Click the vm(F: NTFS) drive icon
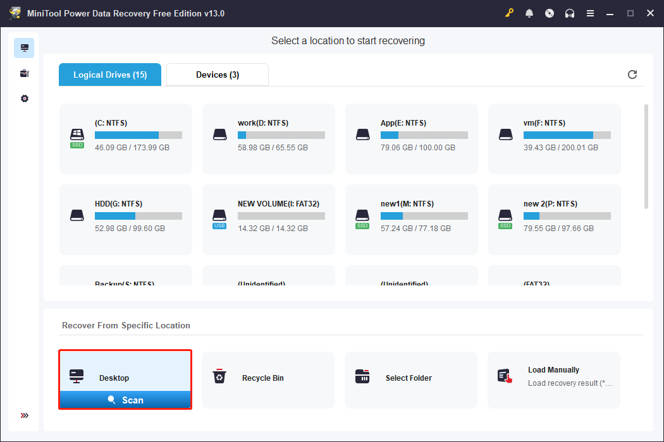Image resolution: width=664 pixels, height=442 pixels. tap(506, 134)
